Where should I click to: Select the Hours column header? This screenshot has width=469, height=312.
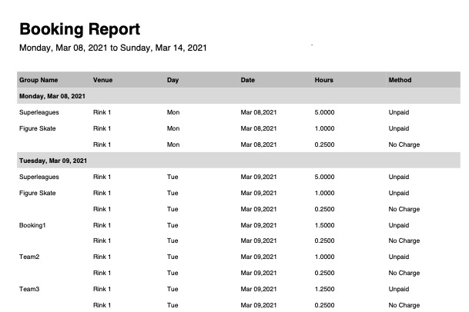(323, 80)
